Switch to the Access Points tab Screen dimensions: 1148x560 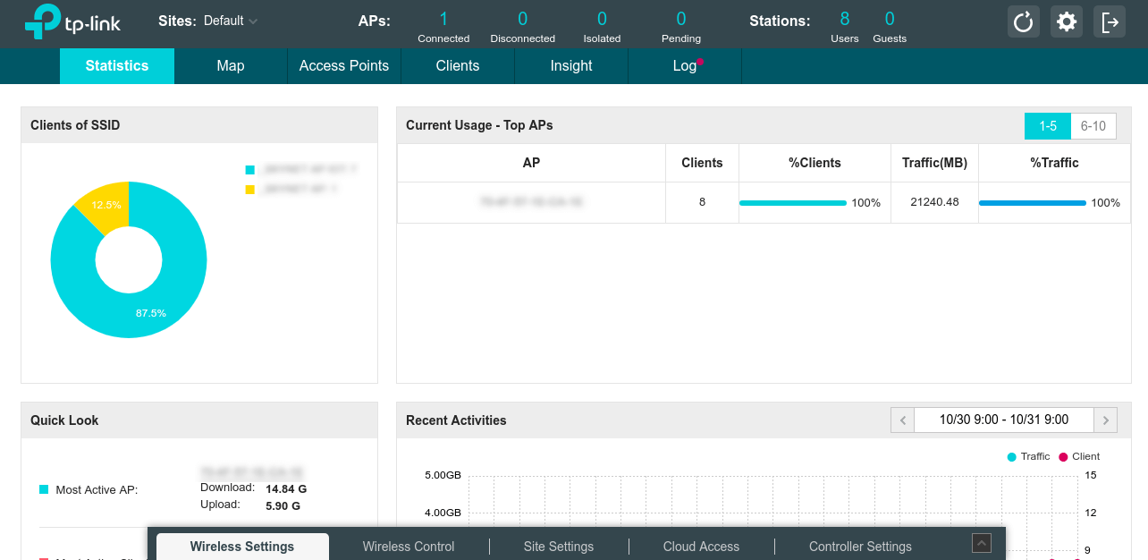343,66
